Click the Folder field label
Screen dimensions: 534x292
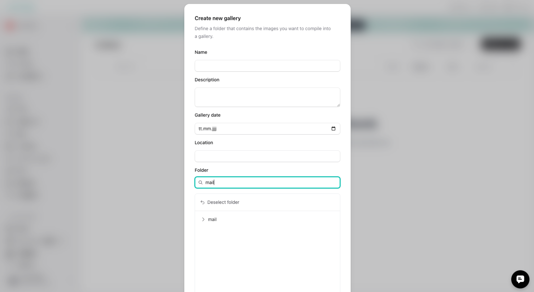(x=201, y=170)
